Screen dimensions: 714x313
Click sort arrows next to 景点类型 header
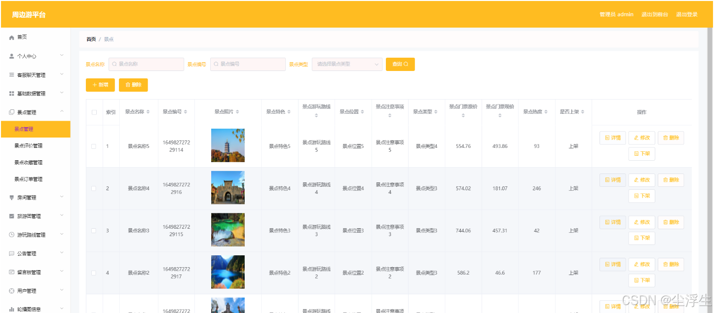436,112
